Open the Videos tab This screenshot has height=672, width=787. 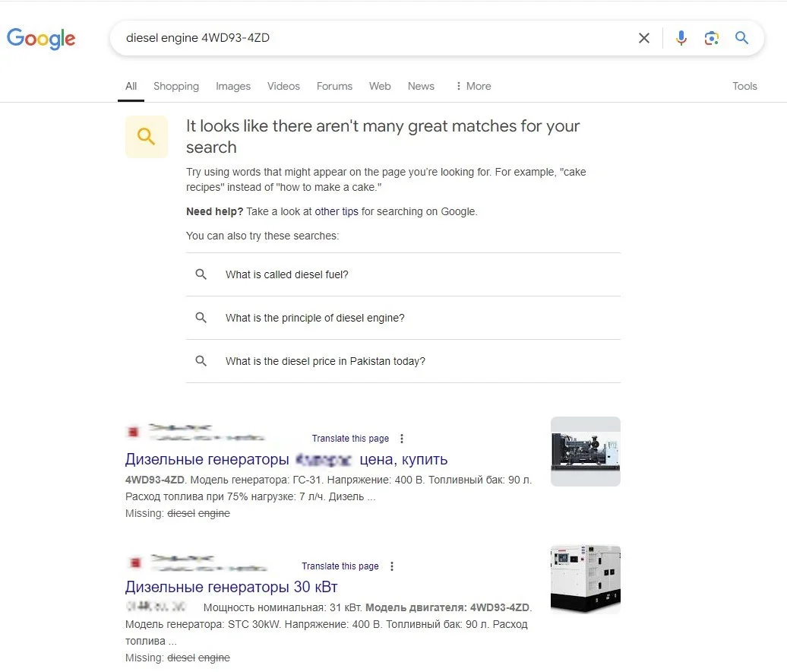283,86
